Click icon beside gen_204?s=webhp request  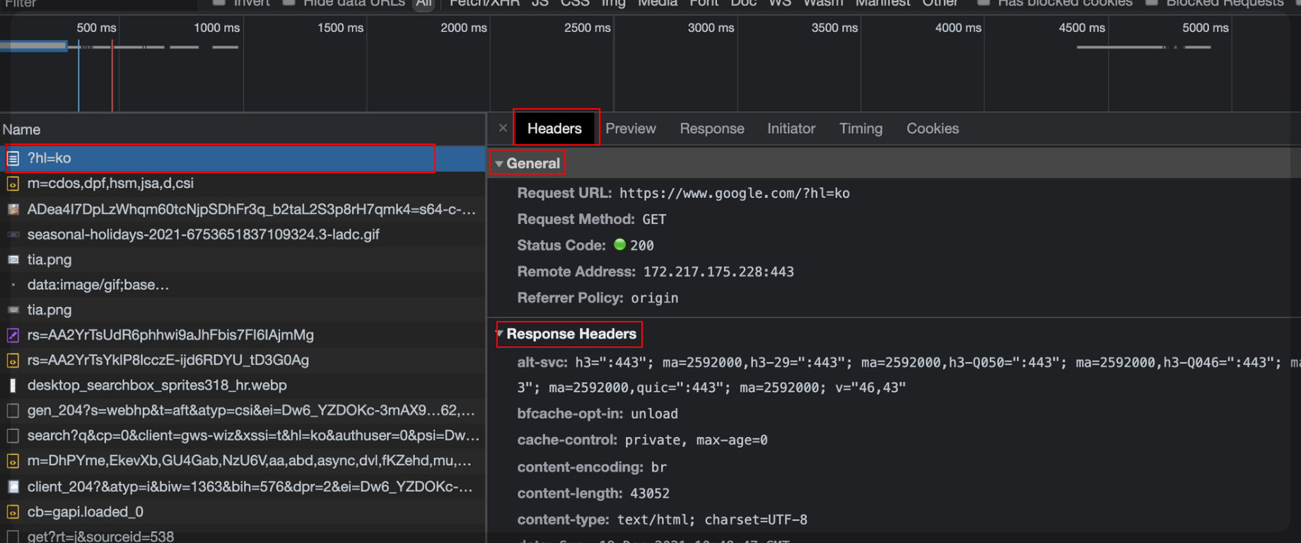pyautogui.click(x=13, y=411)
